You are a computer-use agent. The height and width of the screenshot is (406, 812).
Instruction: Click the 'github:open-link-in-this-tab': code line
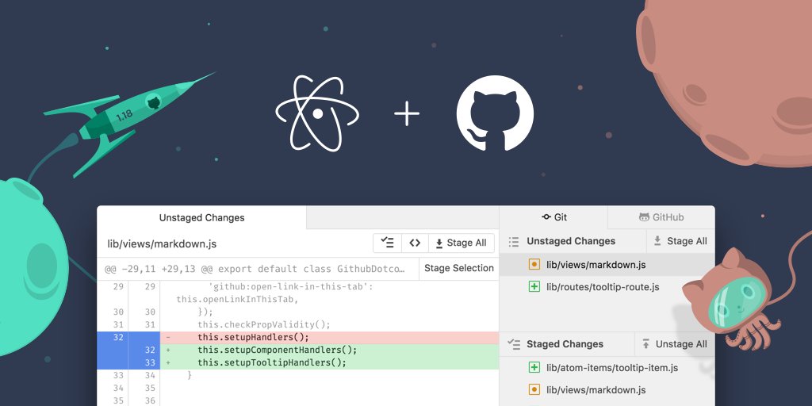click(x=291, y=286)
